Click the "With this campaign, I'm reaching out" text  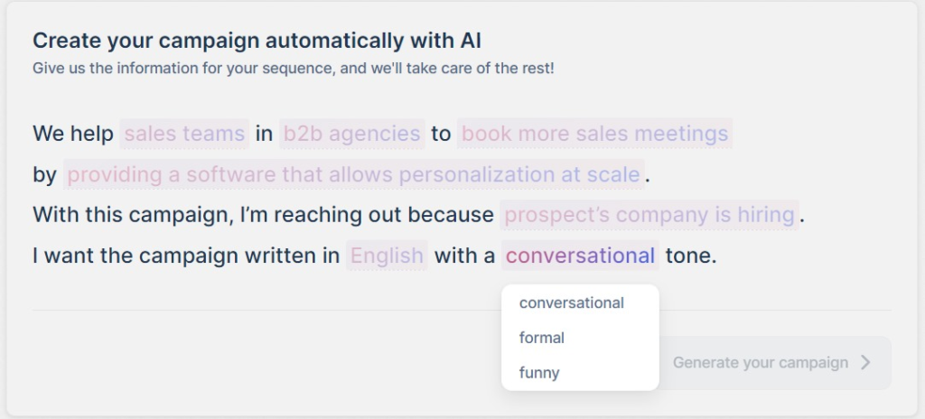click(x=263, y=215)
